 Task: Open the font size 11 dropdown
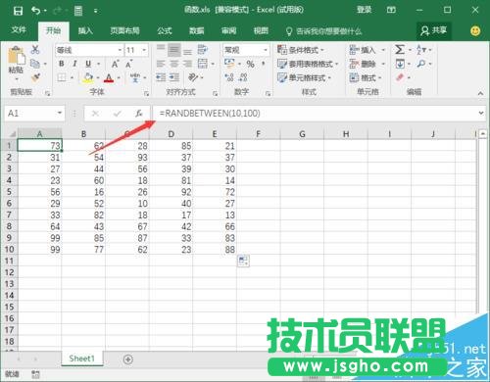coord(144,50)
